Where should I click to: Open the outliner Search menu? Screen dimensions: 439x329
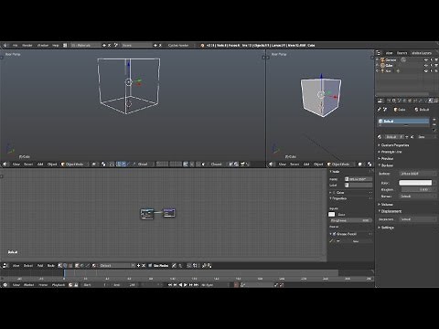click(x=402, y=53)
